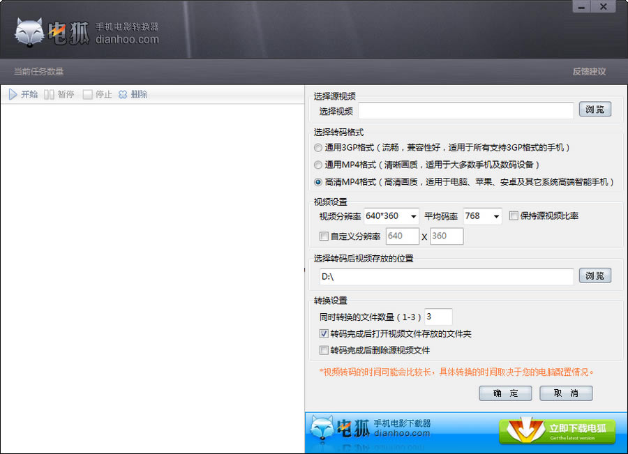Uncheck 转码完成后打开视频文件存放的文件夹

(324, 333)
